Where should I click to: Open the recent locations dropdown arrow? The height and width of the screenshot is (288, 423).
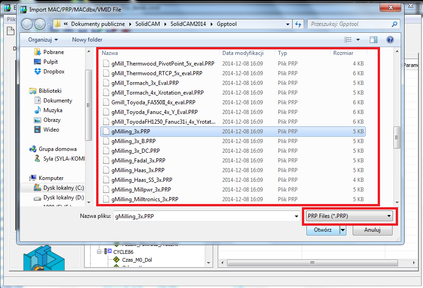click(49, 24)
